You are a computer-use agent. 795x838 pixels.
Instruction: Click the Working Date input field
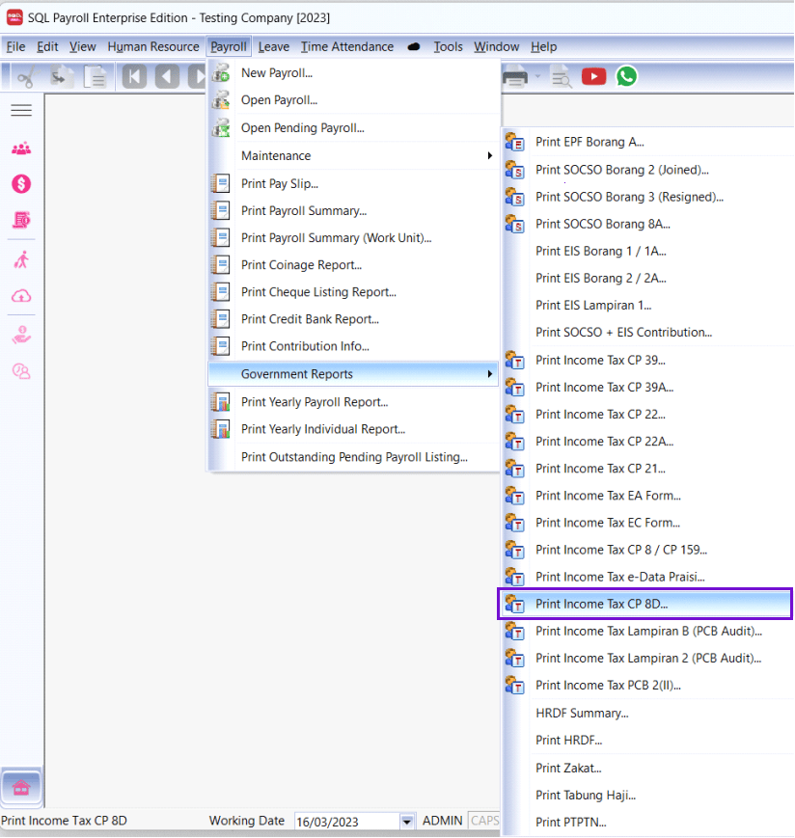(344, 821)
